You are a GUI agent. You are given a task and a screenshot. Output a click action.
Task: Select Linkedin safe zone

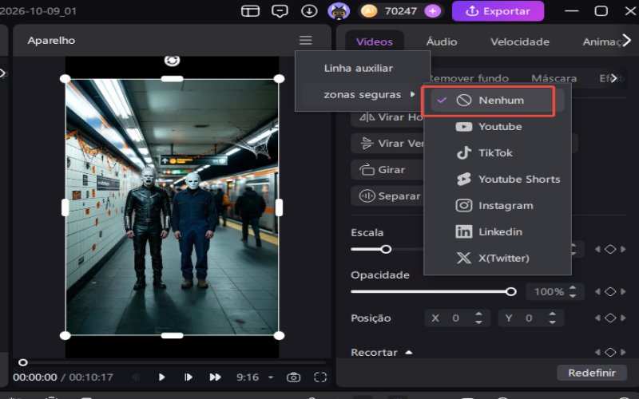click(x=497, y=231)
